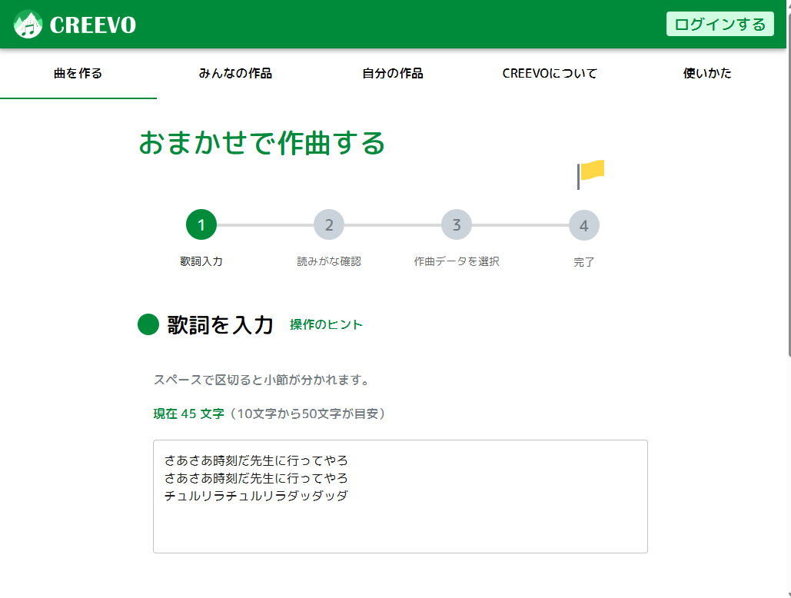Click step 2 circle 読みがな確認
791x598 pixels.
(x=329, y=225)
